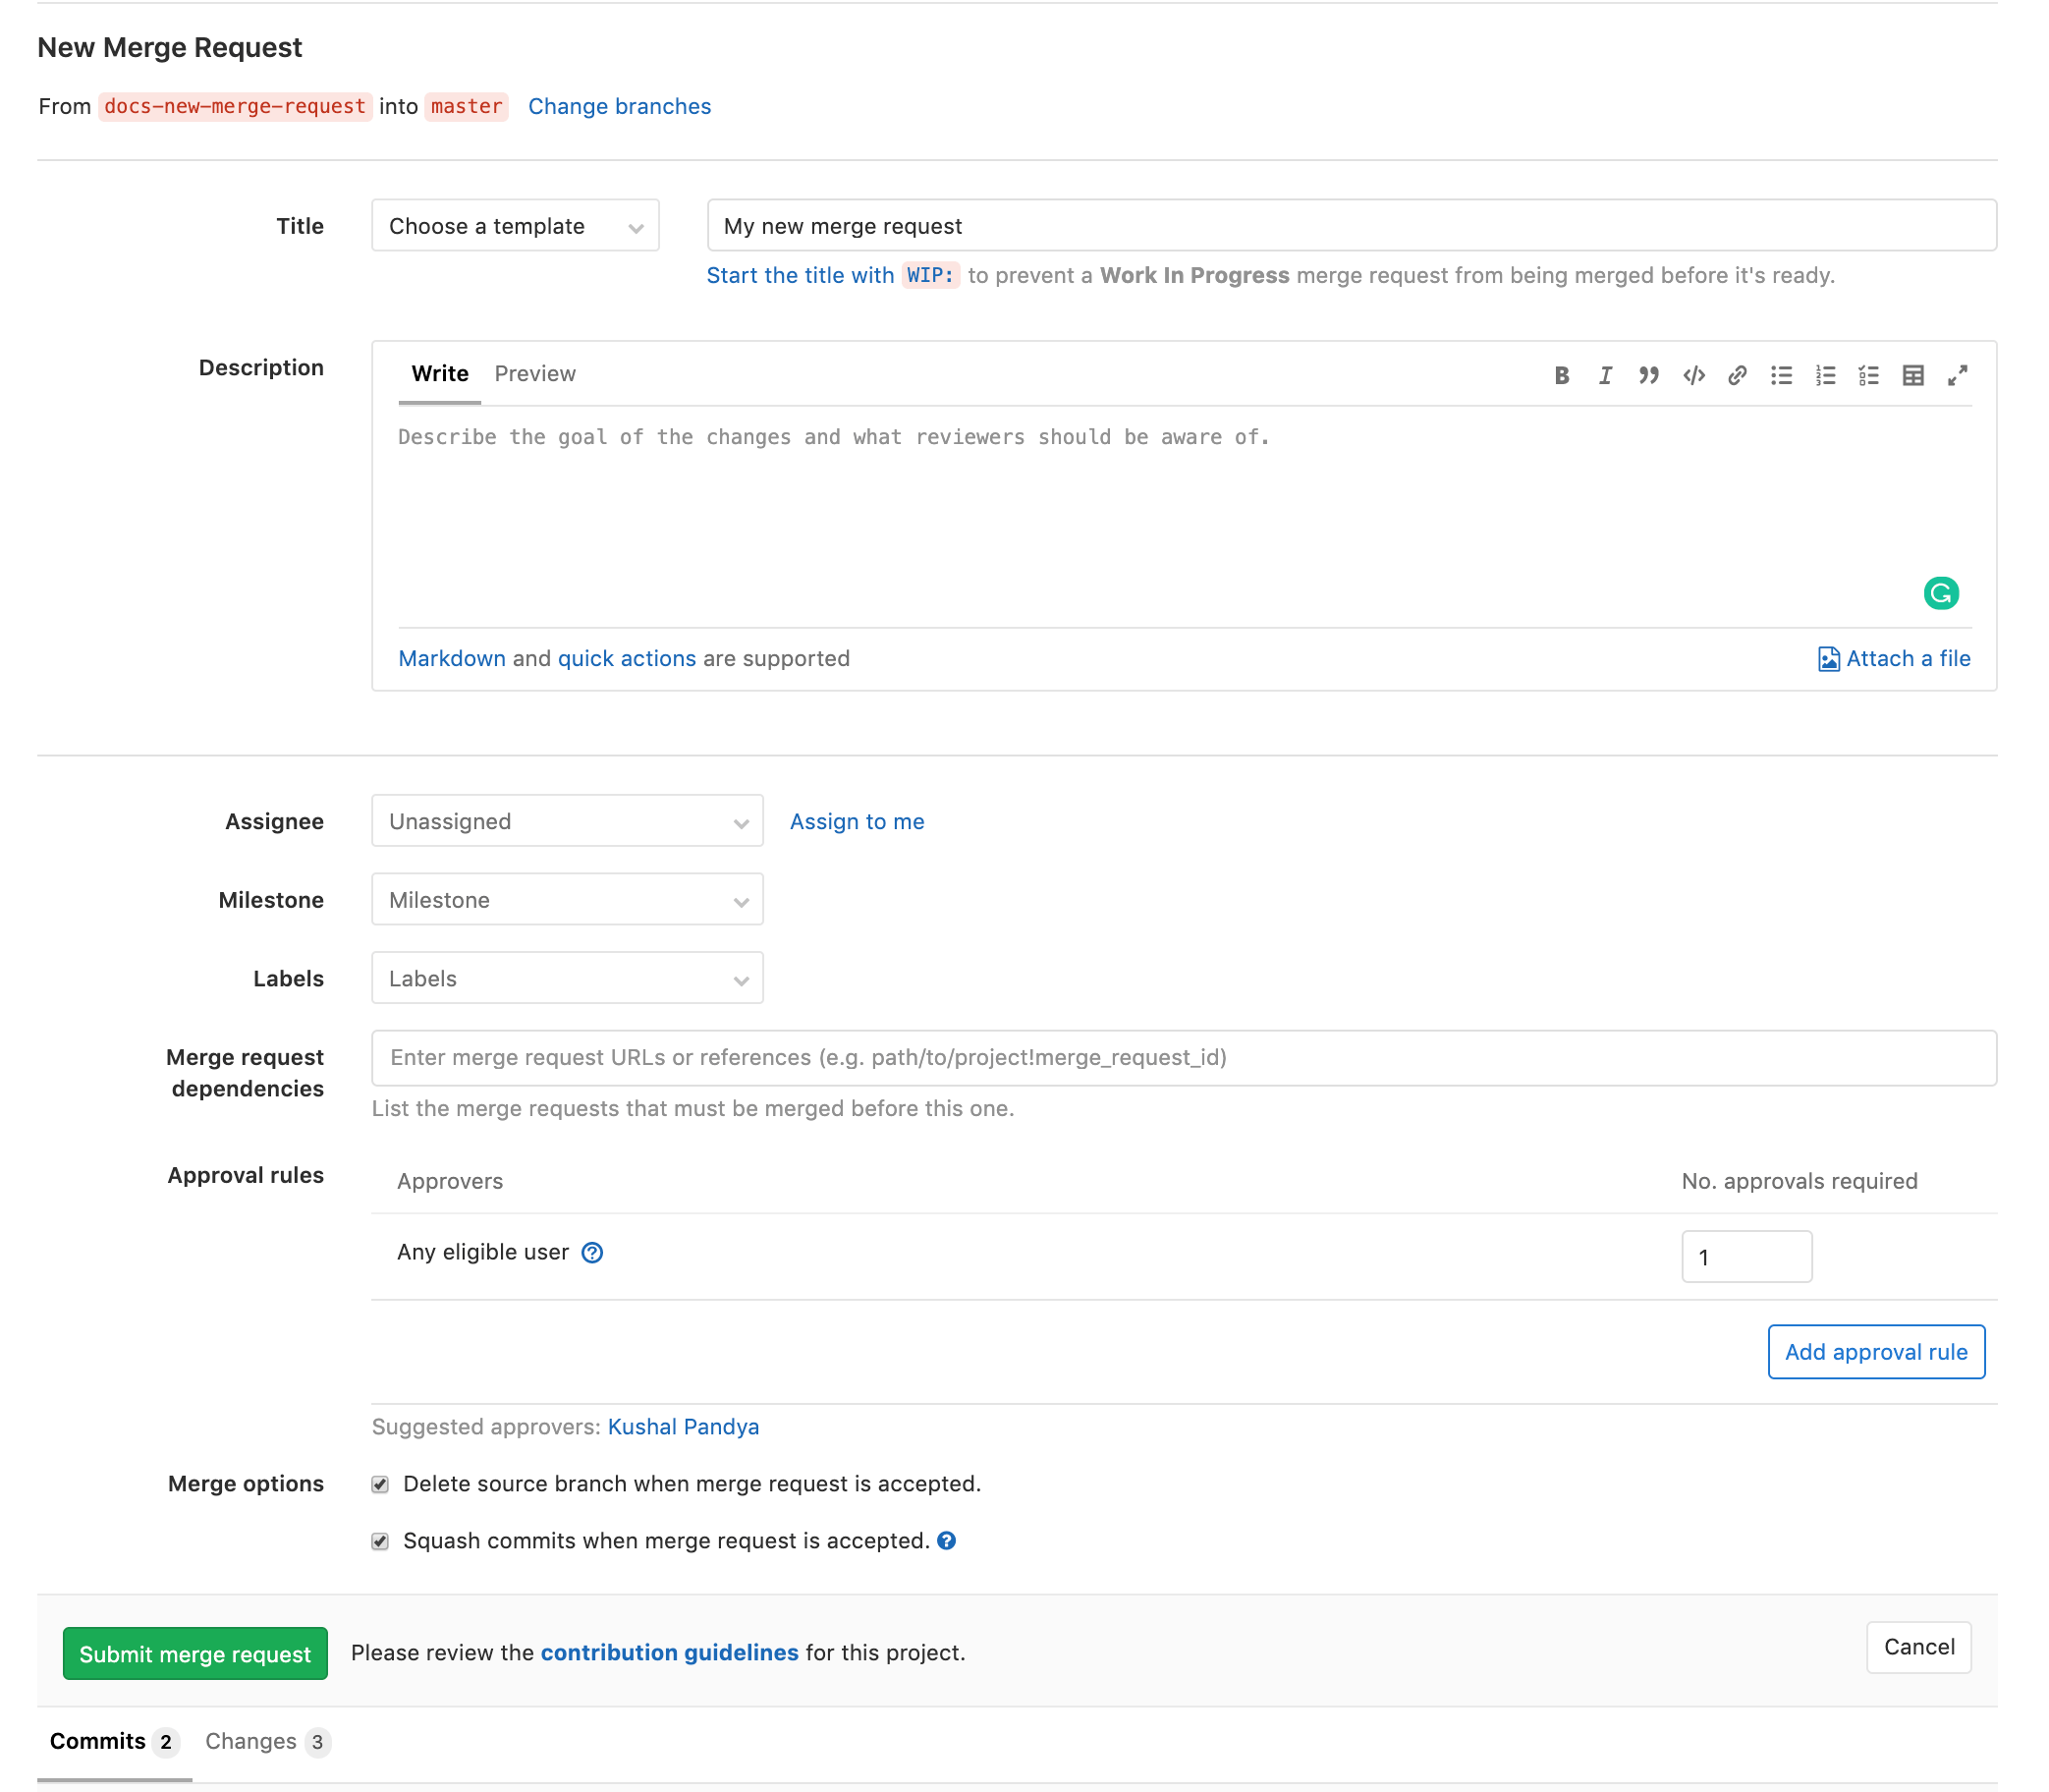2049x1792 pixels.
Task: Open the Milestone dropdown
Action: pos(566,898)
